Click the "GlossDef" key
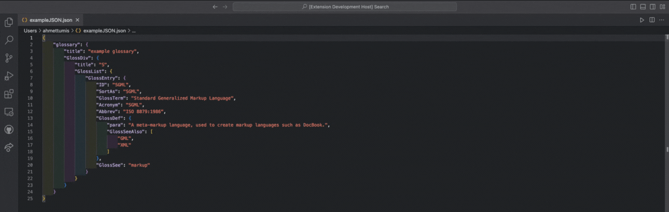The image size is (669, 212). point(110,119)
